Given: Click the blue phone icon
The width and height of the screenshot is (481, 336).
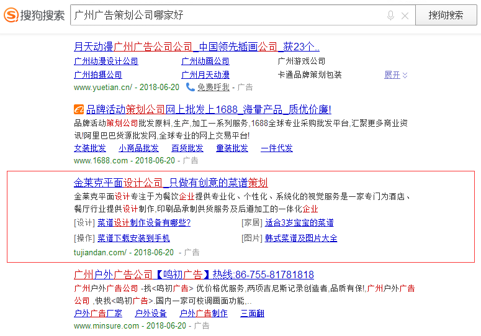Looking at the screenshot, I should click(190, 87).
